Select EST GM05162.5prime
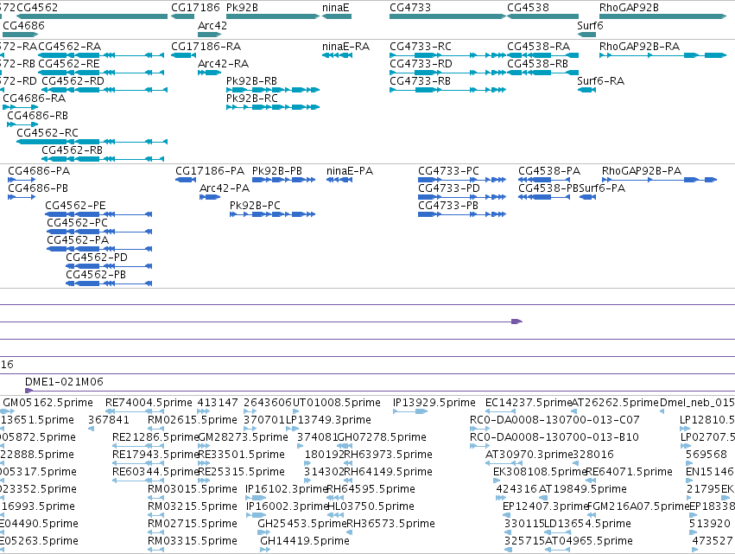735x554 pixels. [48, 403]
